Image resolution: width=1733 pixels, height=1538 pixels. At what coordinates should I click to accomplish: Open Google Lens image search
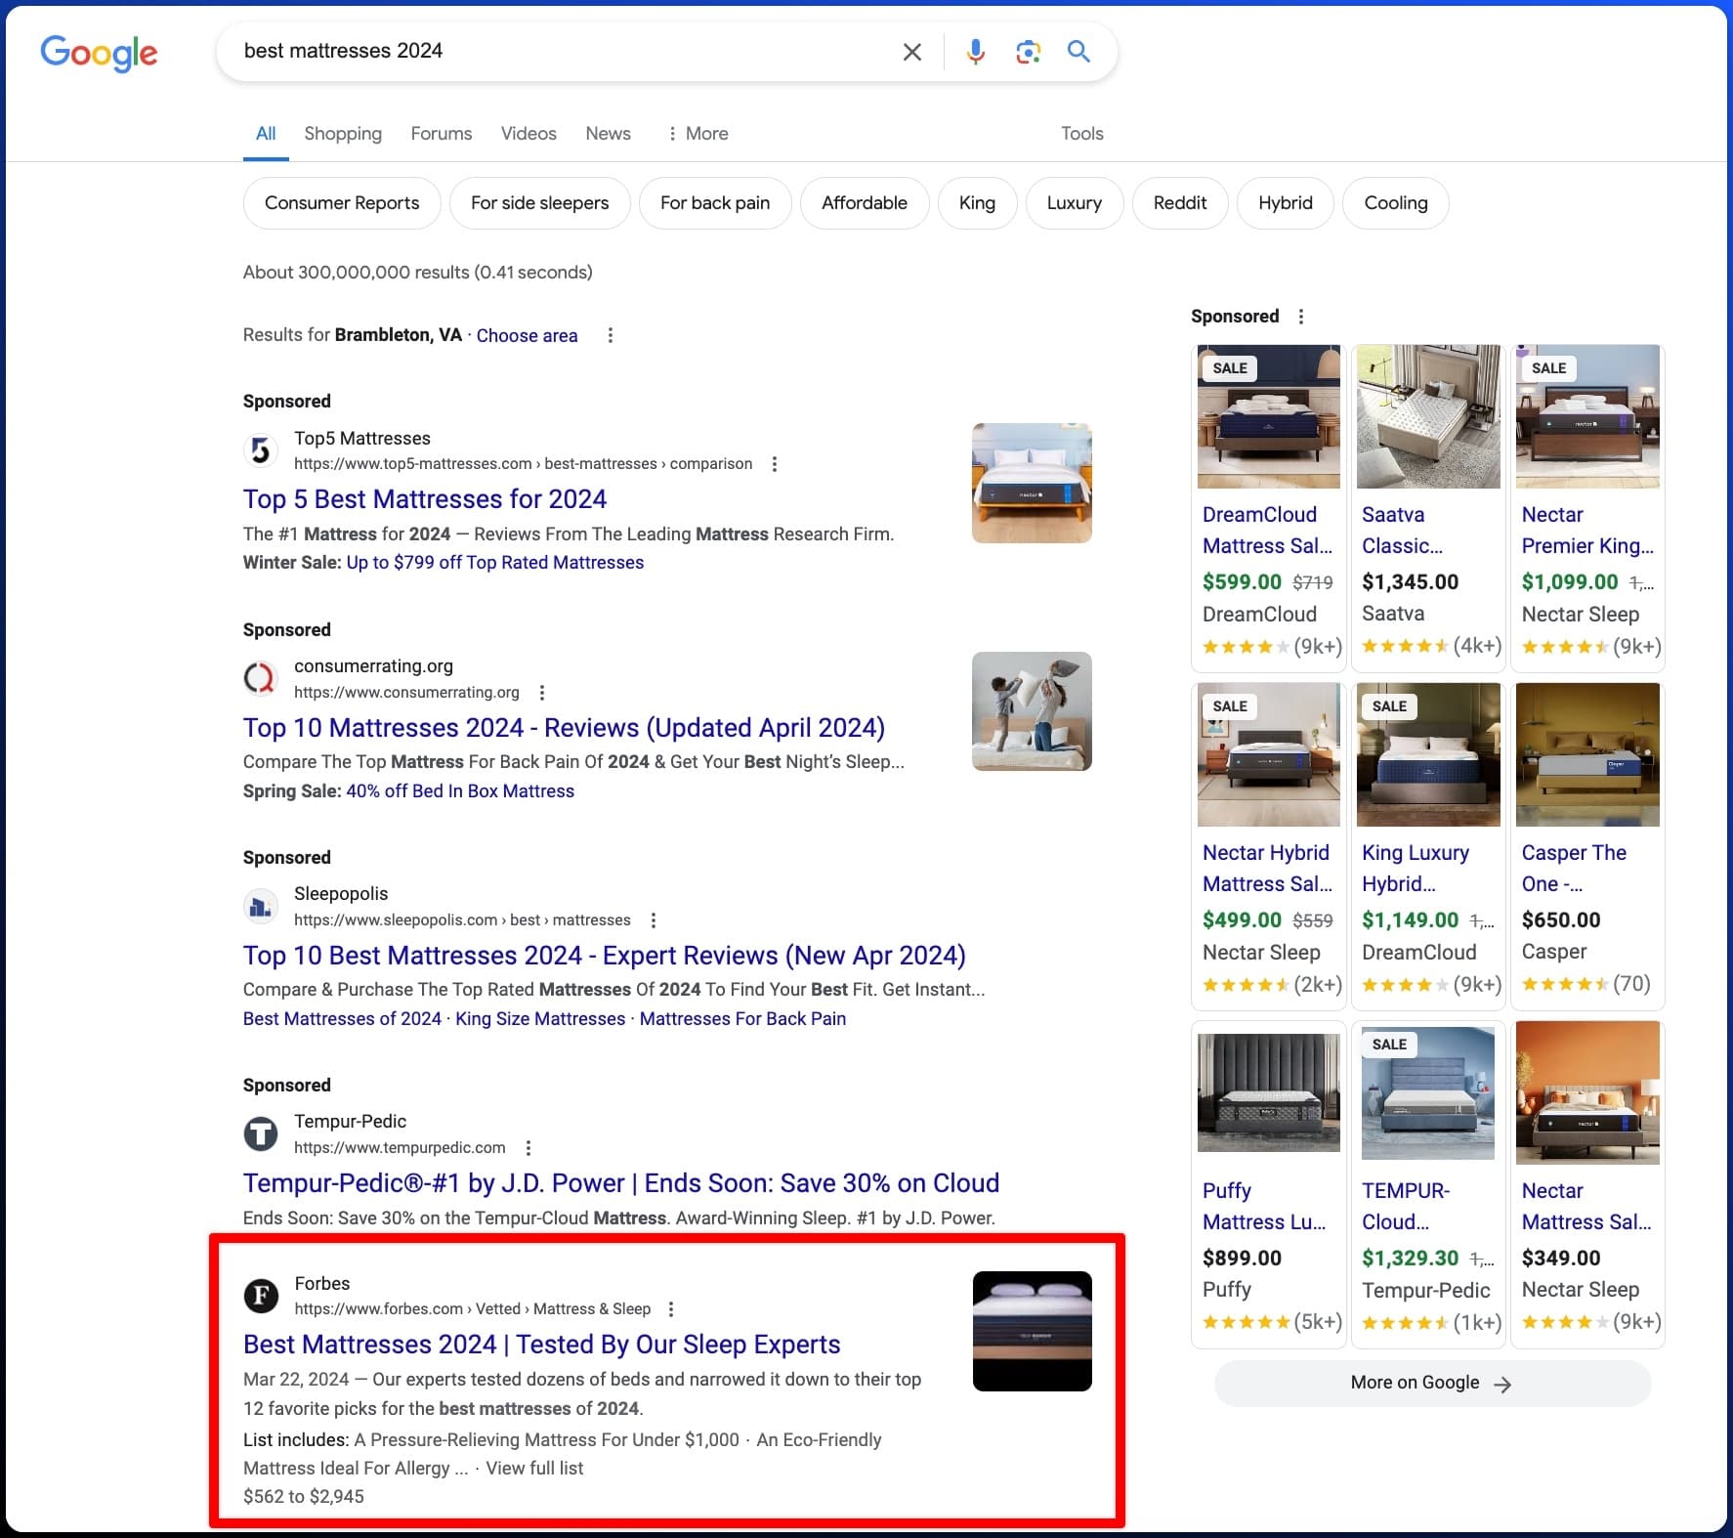(1027, 51)
